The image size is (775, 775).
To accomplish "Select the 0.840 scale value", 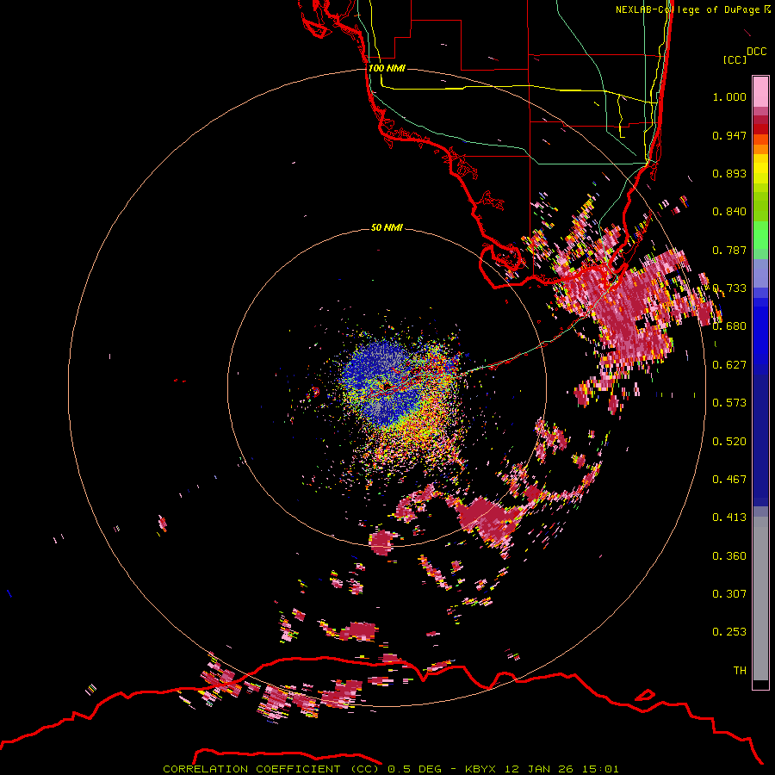I will coord(729,212).
